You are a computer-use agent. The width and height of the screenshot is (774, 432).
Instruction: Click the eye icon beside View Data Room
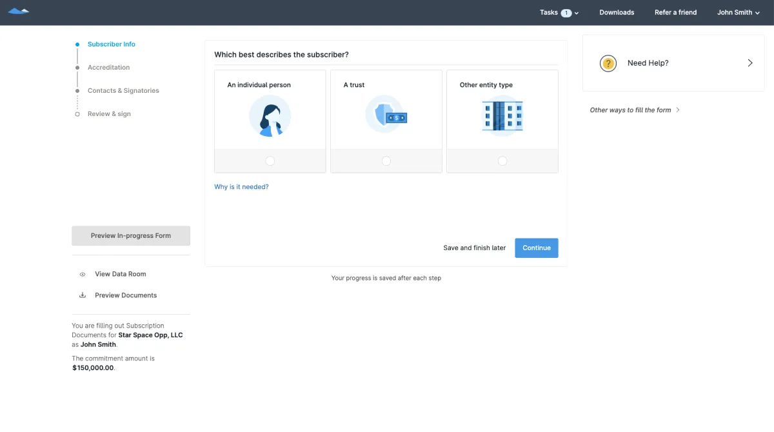pyautogui.click(x=83, y=274)
